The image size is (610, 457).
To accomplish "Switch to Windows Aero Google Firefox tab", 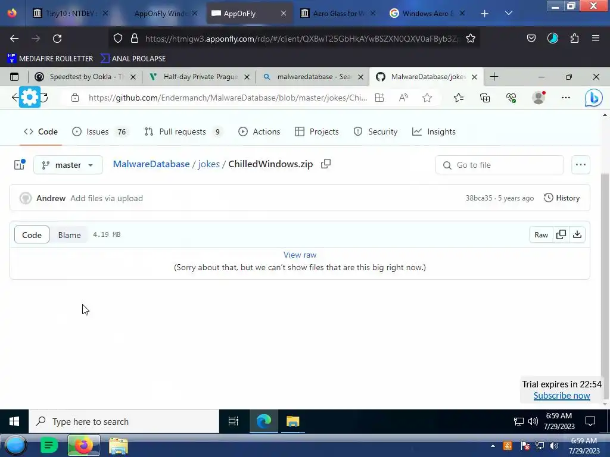I will [427, 14].
